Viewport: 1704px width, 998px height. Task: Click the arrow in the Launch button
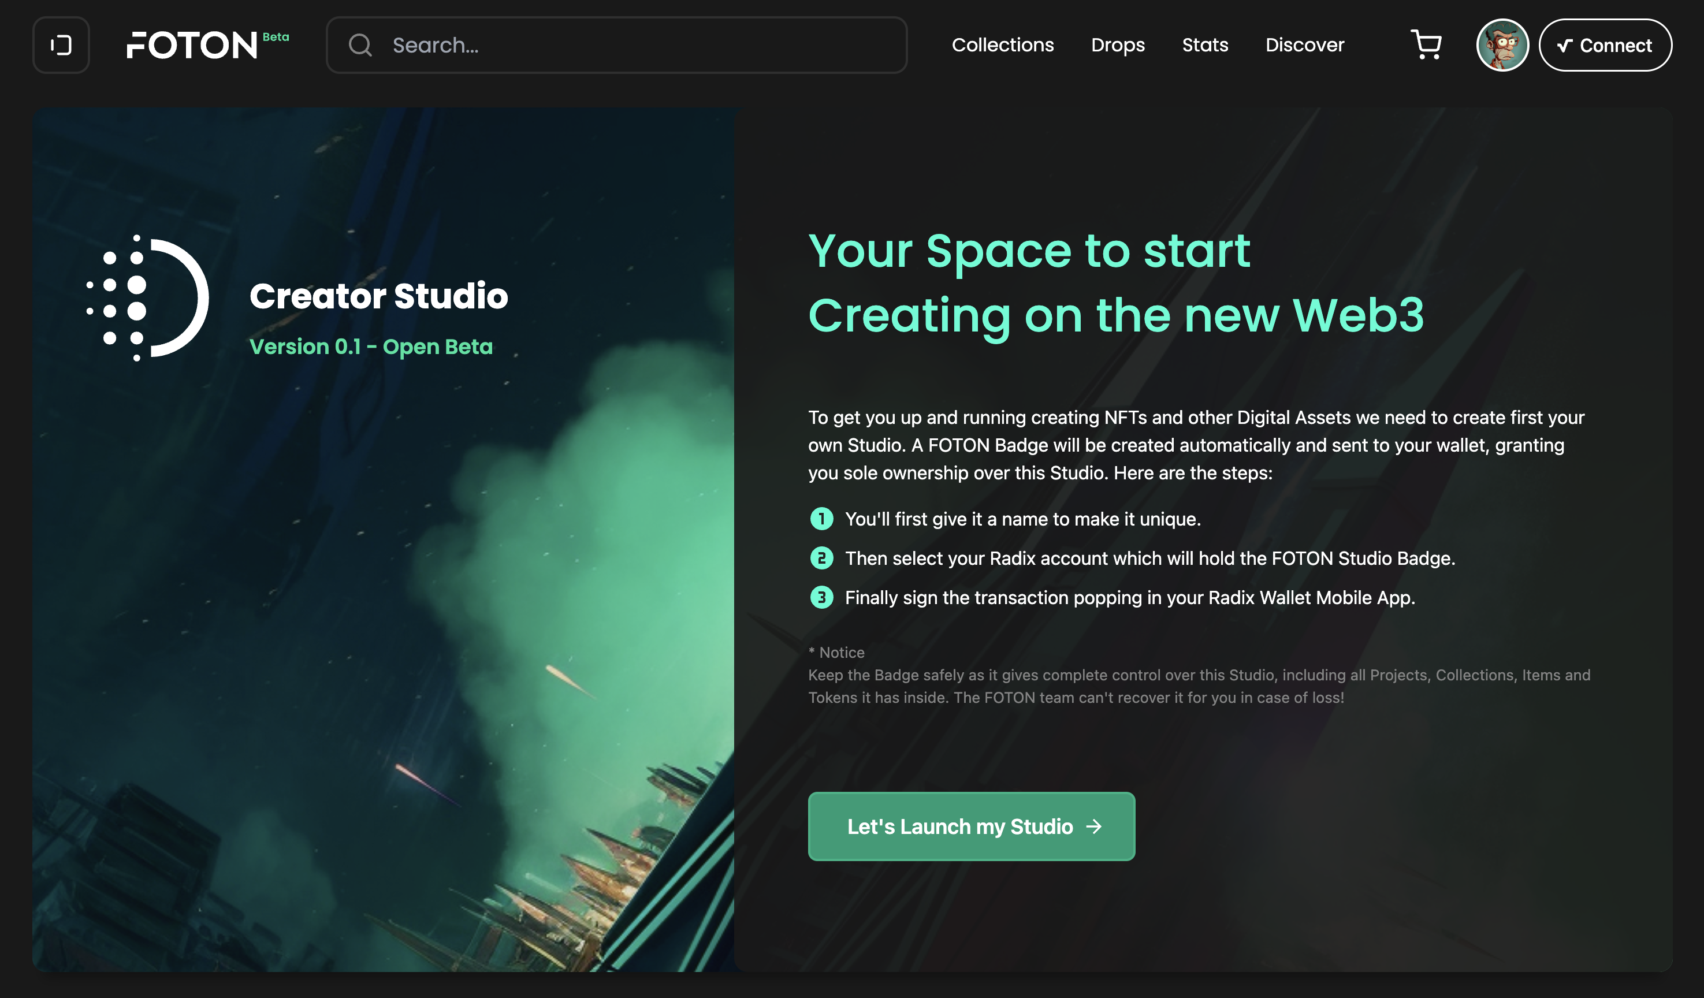point(1093,826)
